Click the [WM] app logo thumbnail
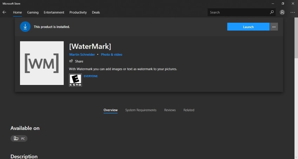The width and height of the screenshot is (298, 159). (42, 63)
